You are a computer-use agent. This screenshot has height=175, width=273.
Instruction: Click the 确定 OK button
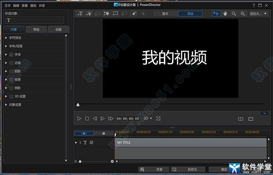click(224, 170)
